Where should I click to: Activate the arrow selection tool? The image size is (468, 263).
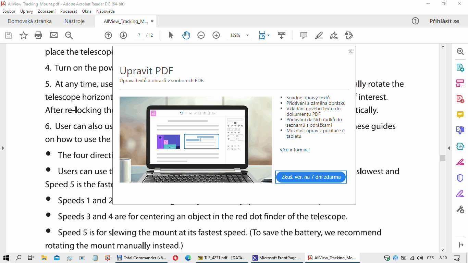point(171,35)
